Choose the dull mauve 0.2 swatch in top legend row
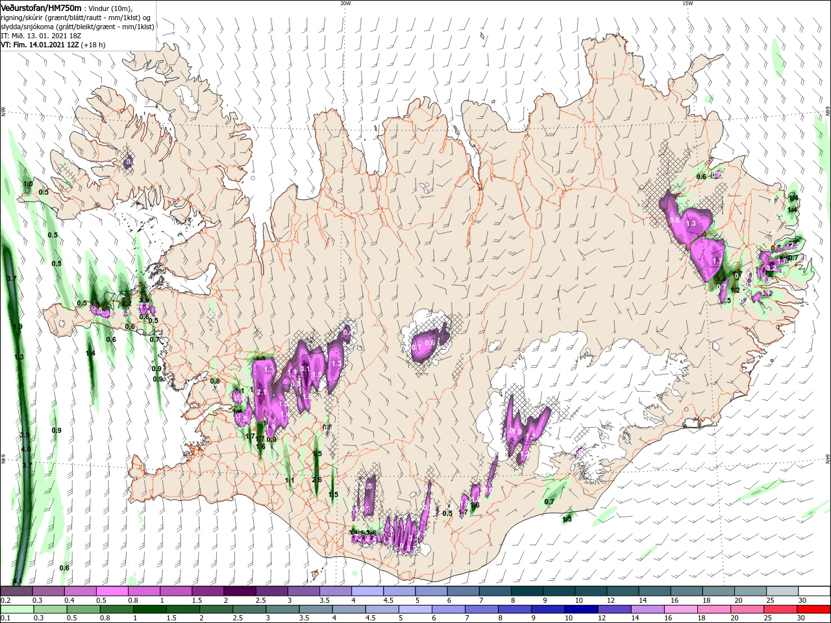Image resolution: width=831 pixels, height=623 pixels. coord(16,591)
